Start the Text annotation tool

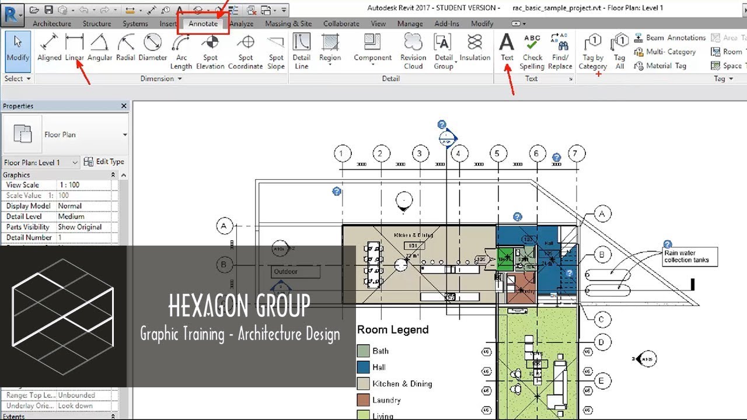[507, 47]
